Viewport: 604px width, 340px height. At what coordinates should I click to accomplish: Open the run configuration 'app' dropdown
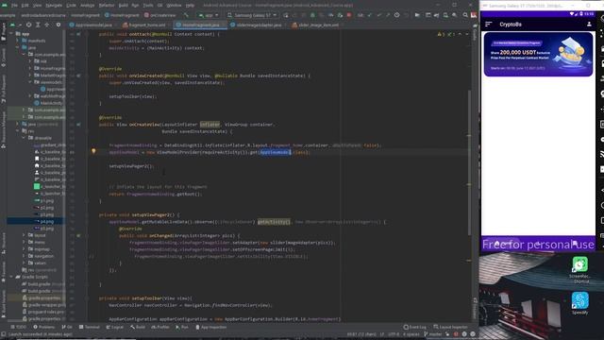coord(209,15)
